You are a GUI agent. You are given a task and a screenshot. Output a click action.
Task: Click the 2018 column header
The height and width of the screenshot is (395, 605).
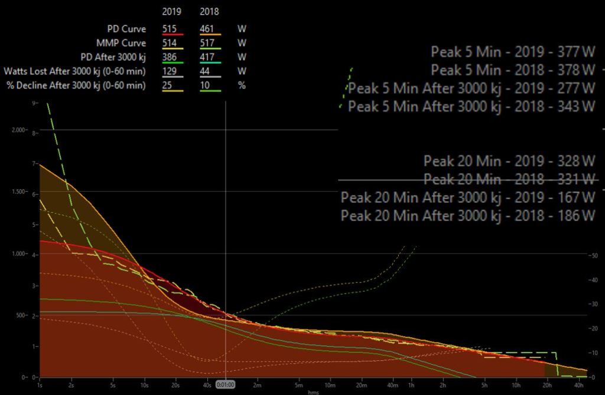tap(210, 12)
